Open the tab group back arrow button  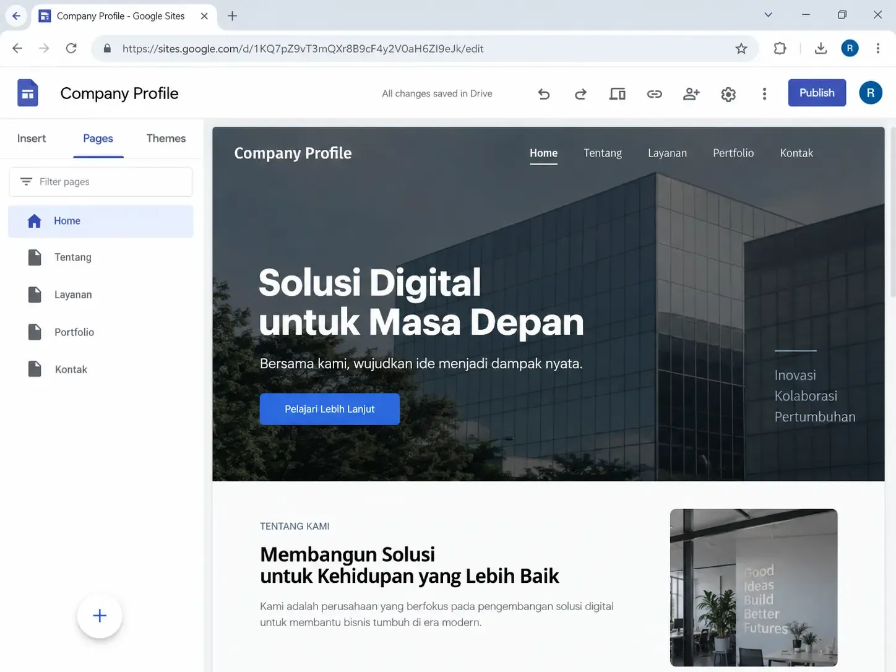pos(16,16)
